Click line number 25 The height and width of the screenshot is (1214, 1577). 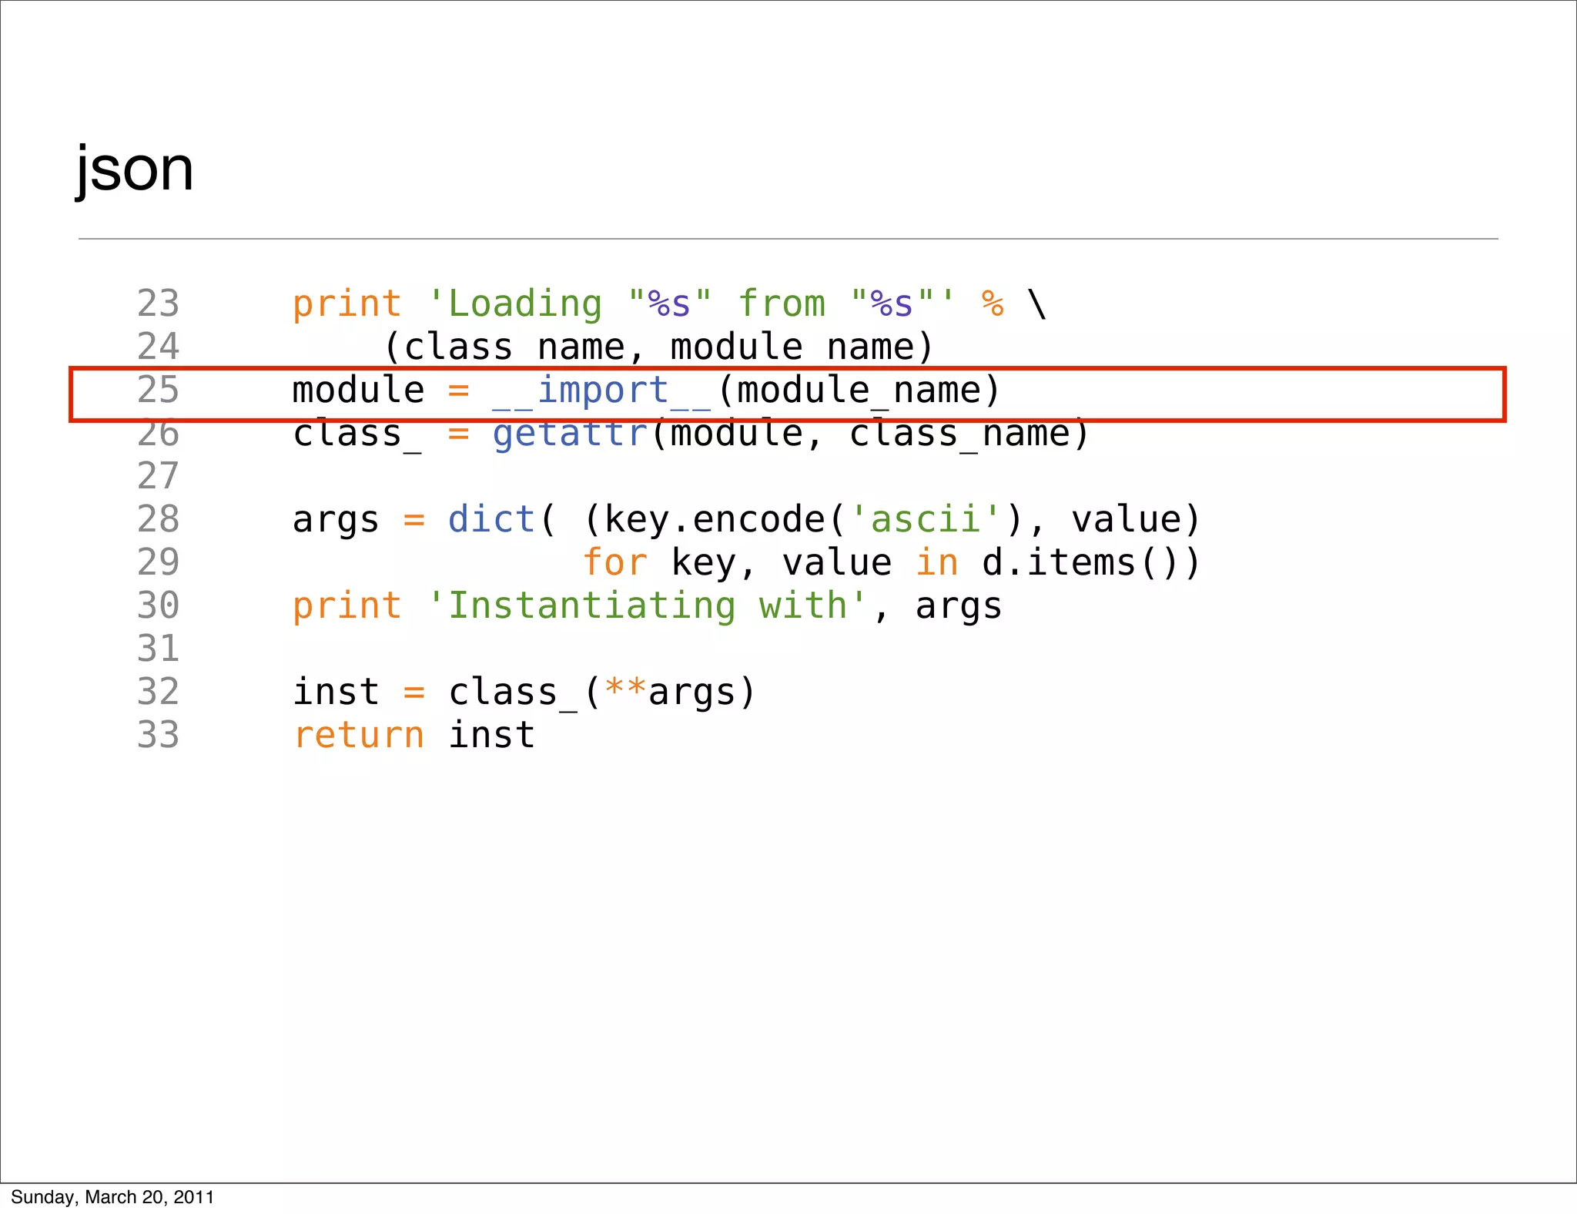tap(158, 390)
